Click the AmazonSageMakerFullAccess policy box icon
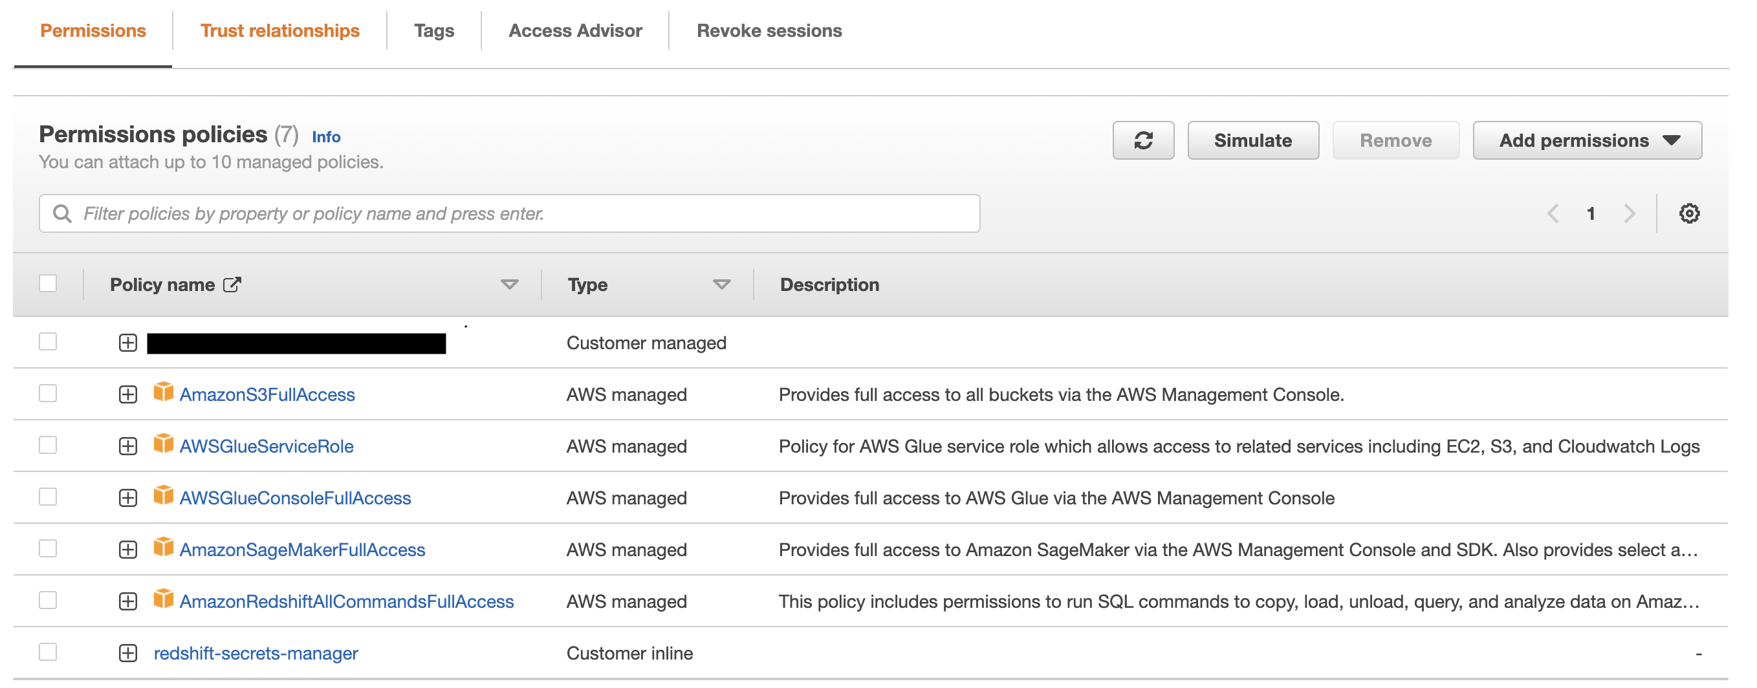Image resolution: width=1757 pixels, height=688 pixels. tap(163, 548)
